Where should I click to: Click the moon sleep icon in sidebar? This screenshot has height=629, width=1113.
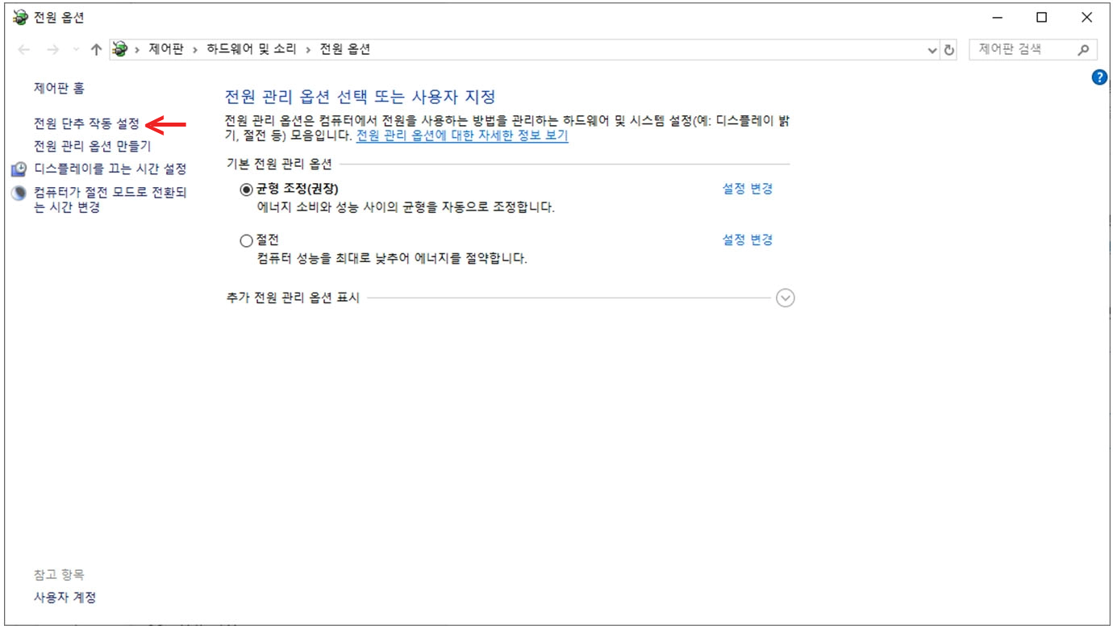pos(19,193)
